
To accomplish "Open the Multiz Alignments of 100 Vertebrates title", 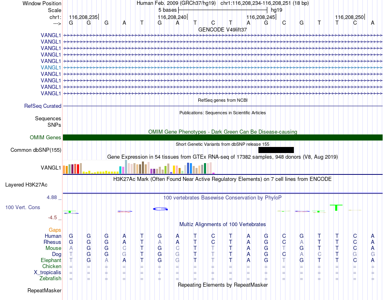I will (223, 224).
